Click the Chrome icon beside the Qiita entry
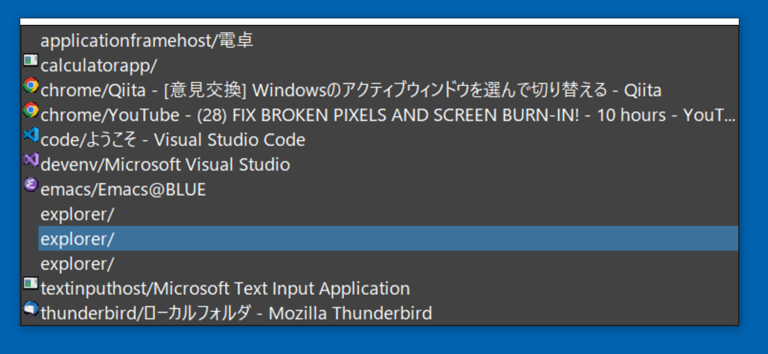 tap(31, 86)
